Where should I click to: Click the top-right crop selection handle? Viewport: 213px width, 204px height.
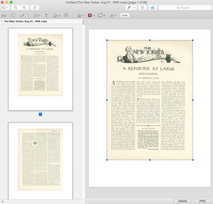193,40
